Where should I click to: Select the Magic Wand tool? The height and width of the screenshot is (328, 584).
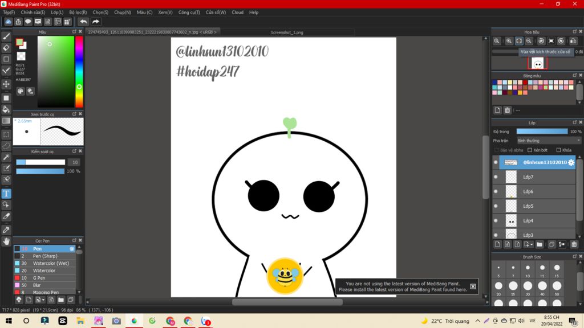point(6,157)
